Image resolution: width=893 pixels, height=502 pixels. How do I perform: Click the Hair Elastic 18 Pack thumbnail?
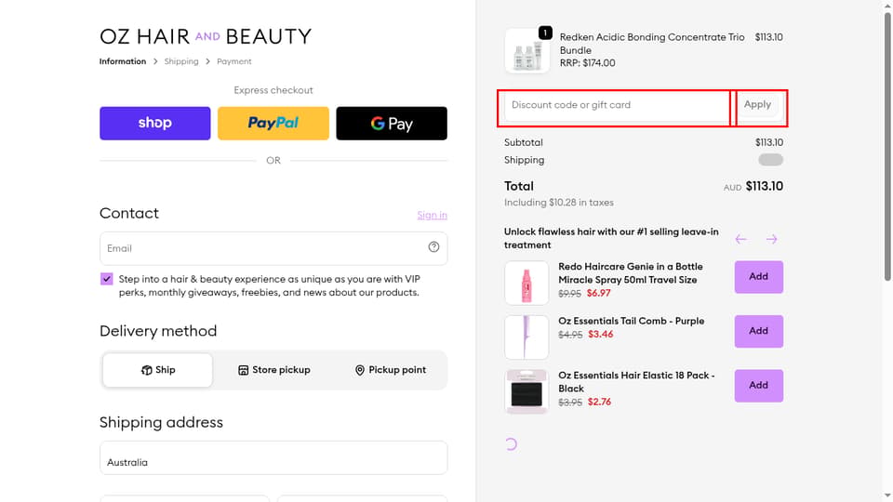(x=526, y=391)
